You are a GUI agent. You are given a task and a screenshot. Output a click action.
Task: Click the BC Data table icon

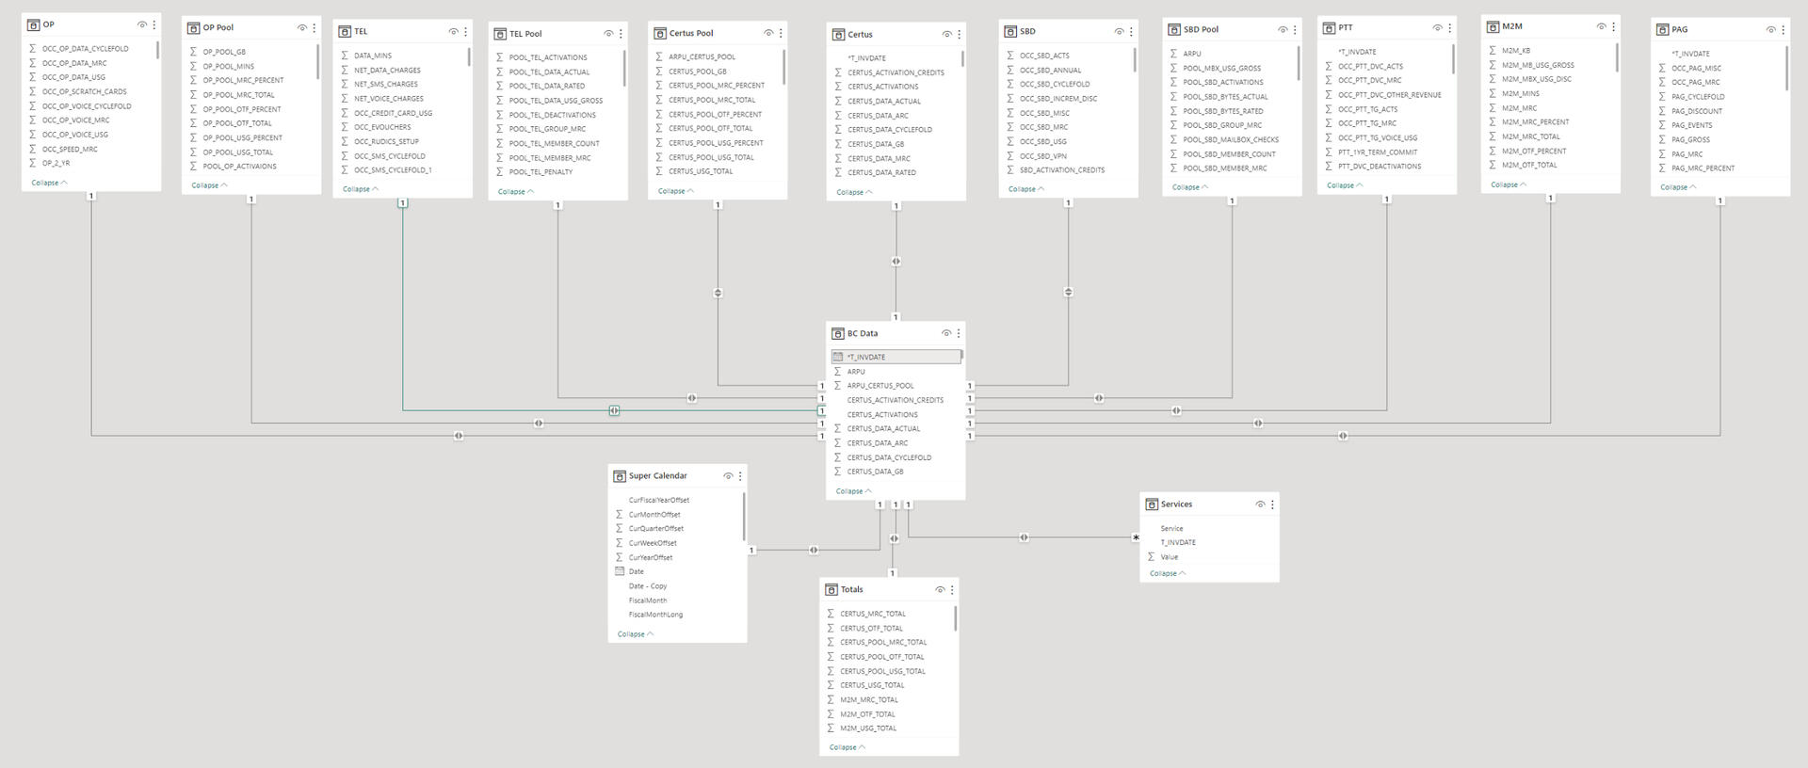point(838,333)
